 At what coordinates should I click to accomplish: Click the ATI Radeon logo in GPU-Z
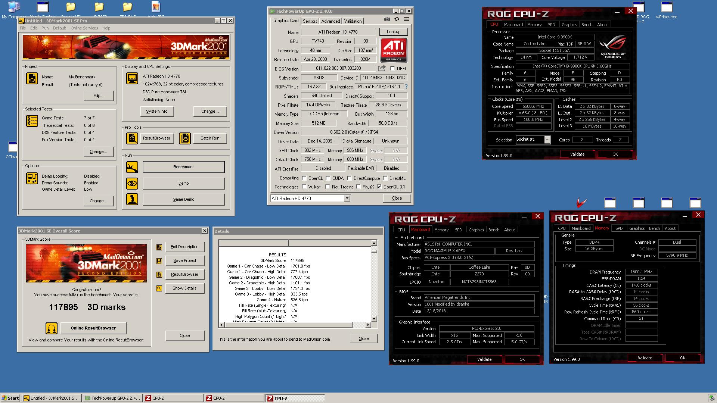tap(394, 50)
